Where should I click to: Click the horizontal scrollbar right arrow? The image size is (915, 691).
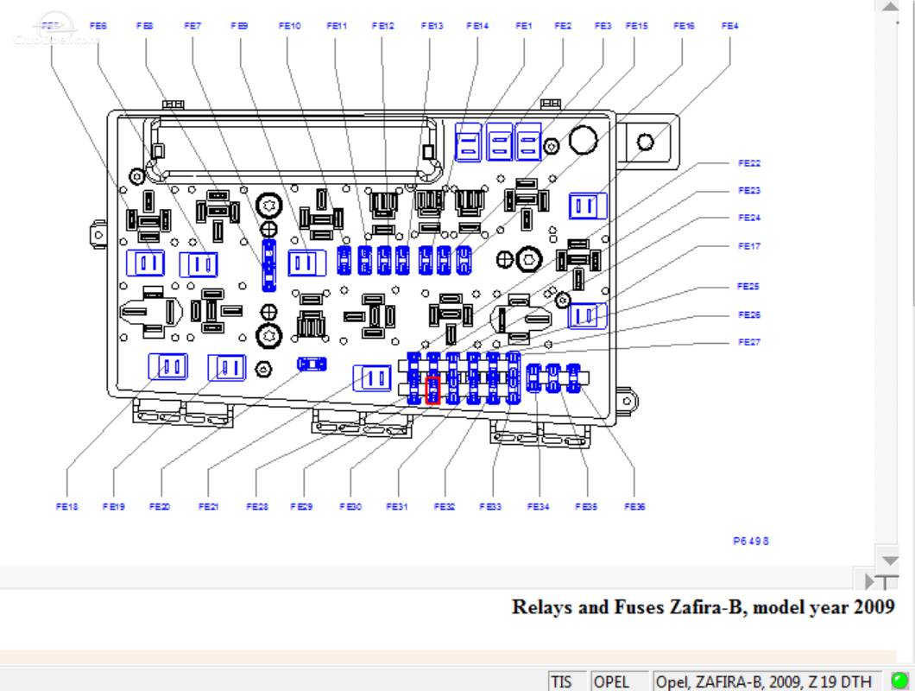click(869, 581)
